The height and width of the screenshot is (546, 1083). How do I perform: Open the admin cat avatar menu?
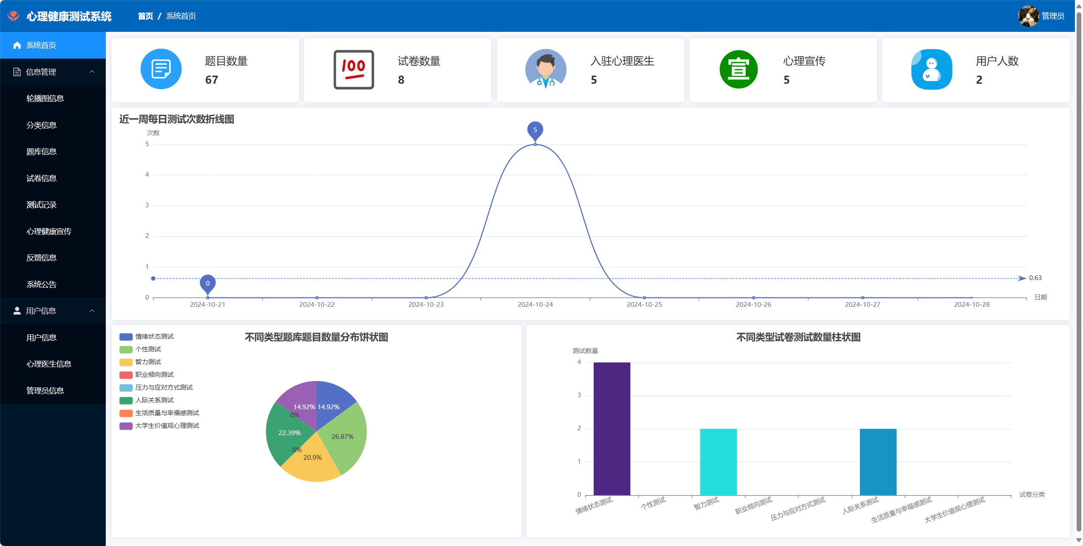pyautogui.click(x=1028, y=16)
